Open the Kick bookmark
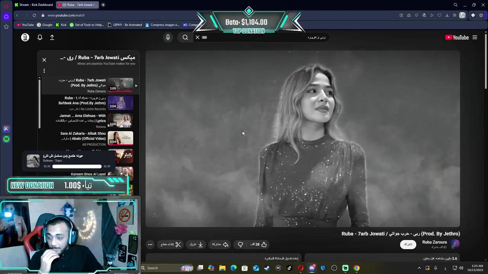Viewport: 488px width, 274px height. (61, 25)
